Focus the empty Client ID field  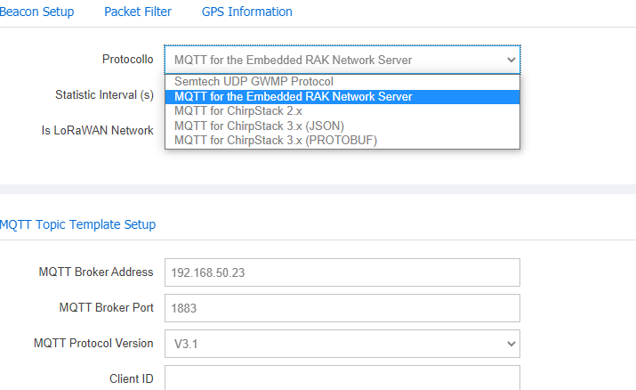[x=342, y=378]
